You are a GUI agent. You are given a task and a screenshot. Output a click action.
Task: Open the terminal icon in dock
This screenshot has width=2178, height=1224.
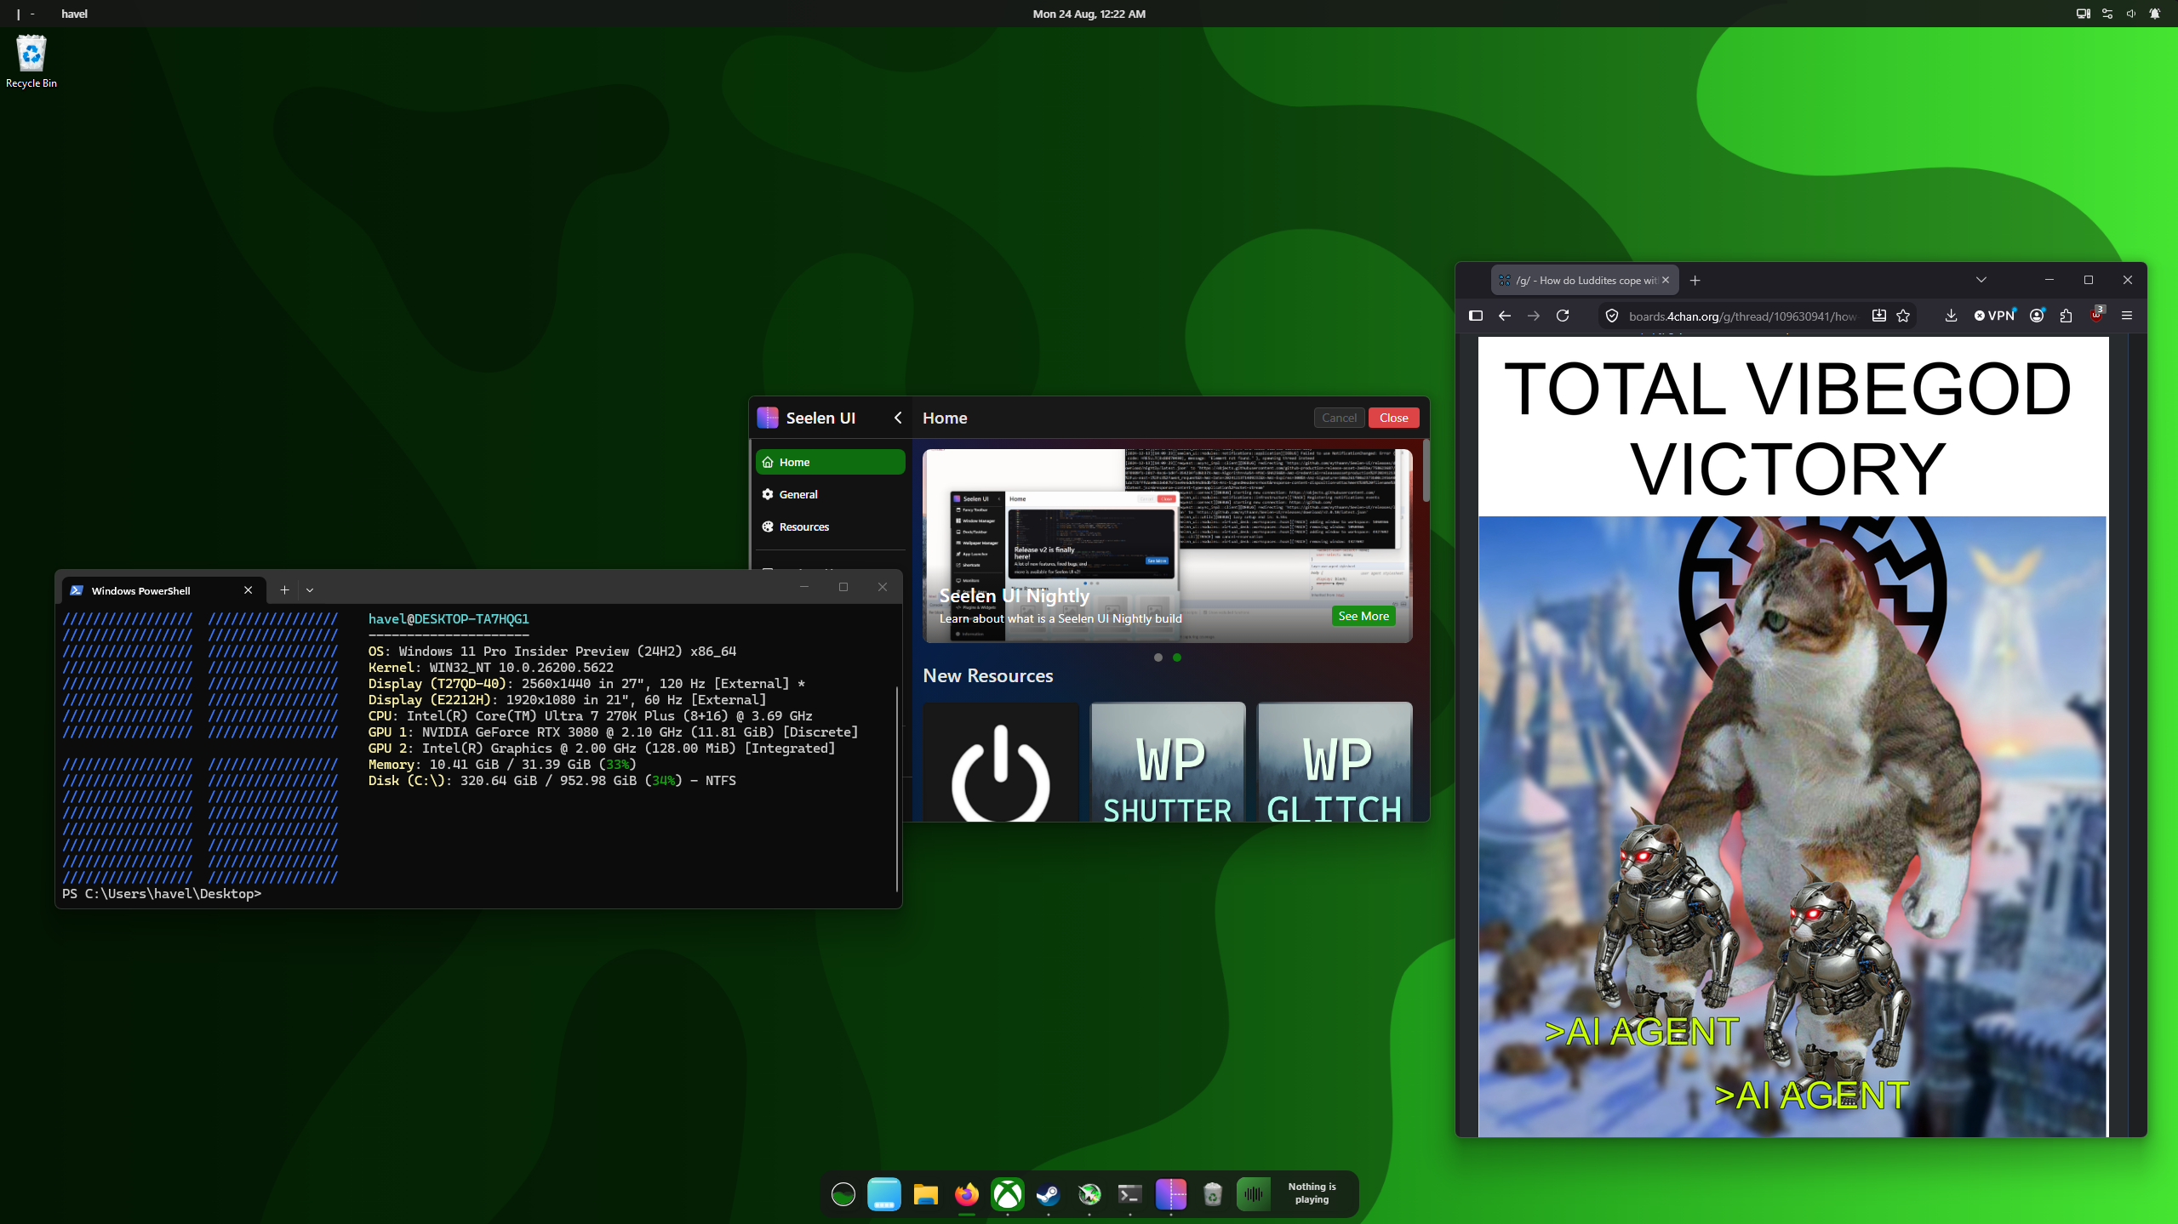1129,1195
